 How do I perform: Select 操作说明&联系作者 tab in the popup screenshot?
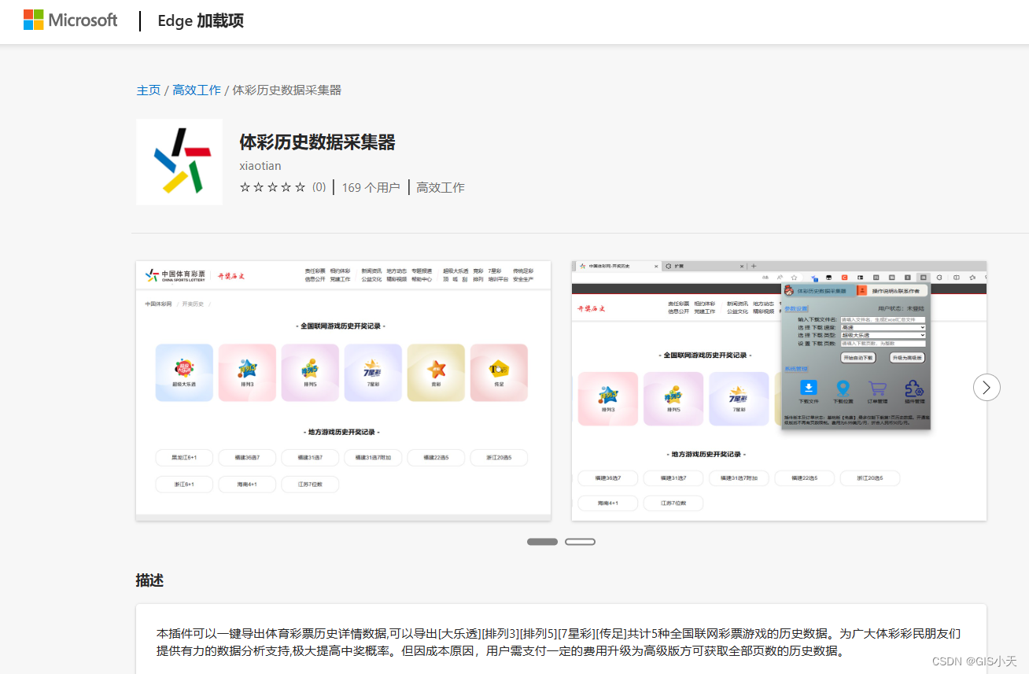(892, 291)
